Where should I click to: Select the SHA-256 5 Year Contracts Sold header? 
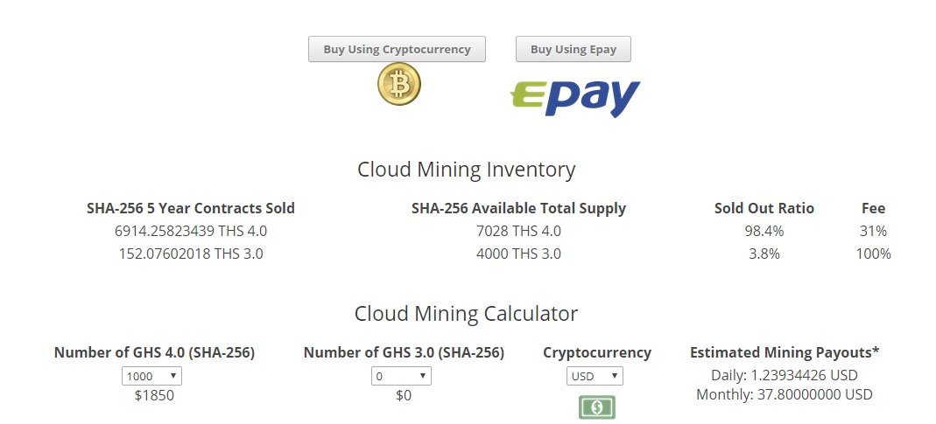[x=191, y=208]
